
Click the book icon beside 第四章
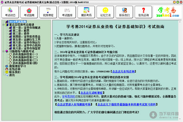click(x=10, y=37)
